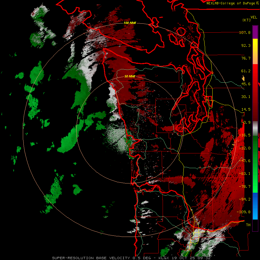Click the TH label on legend

pyautogui.click(x=248, y=225)
